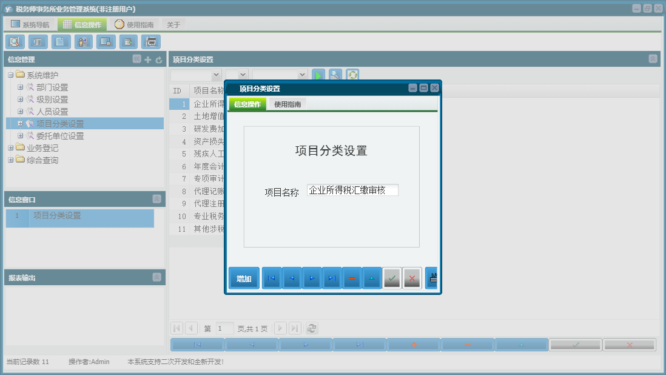Click the 增加 button in dialog
Image resolution: width=666 pixels, height=375 pixels.
244,279
